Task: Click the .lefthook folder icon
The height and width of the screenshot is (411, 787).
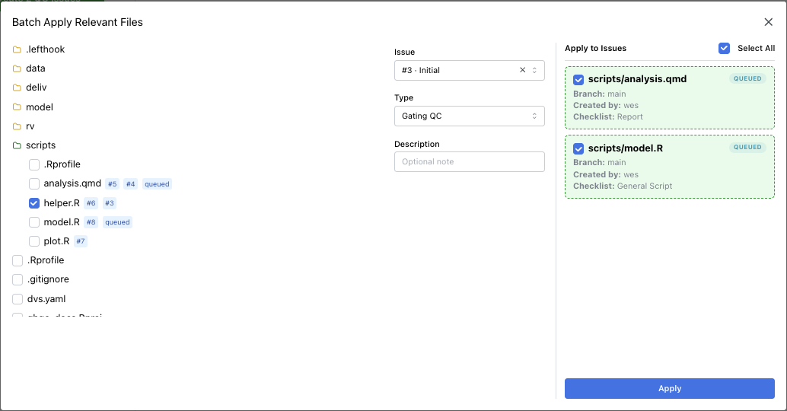Action: (17, 49)
